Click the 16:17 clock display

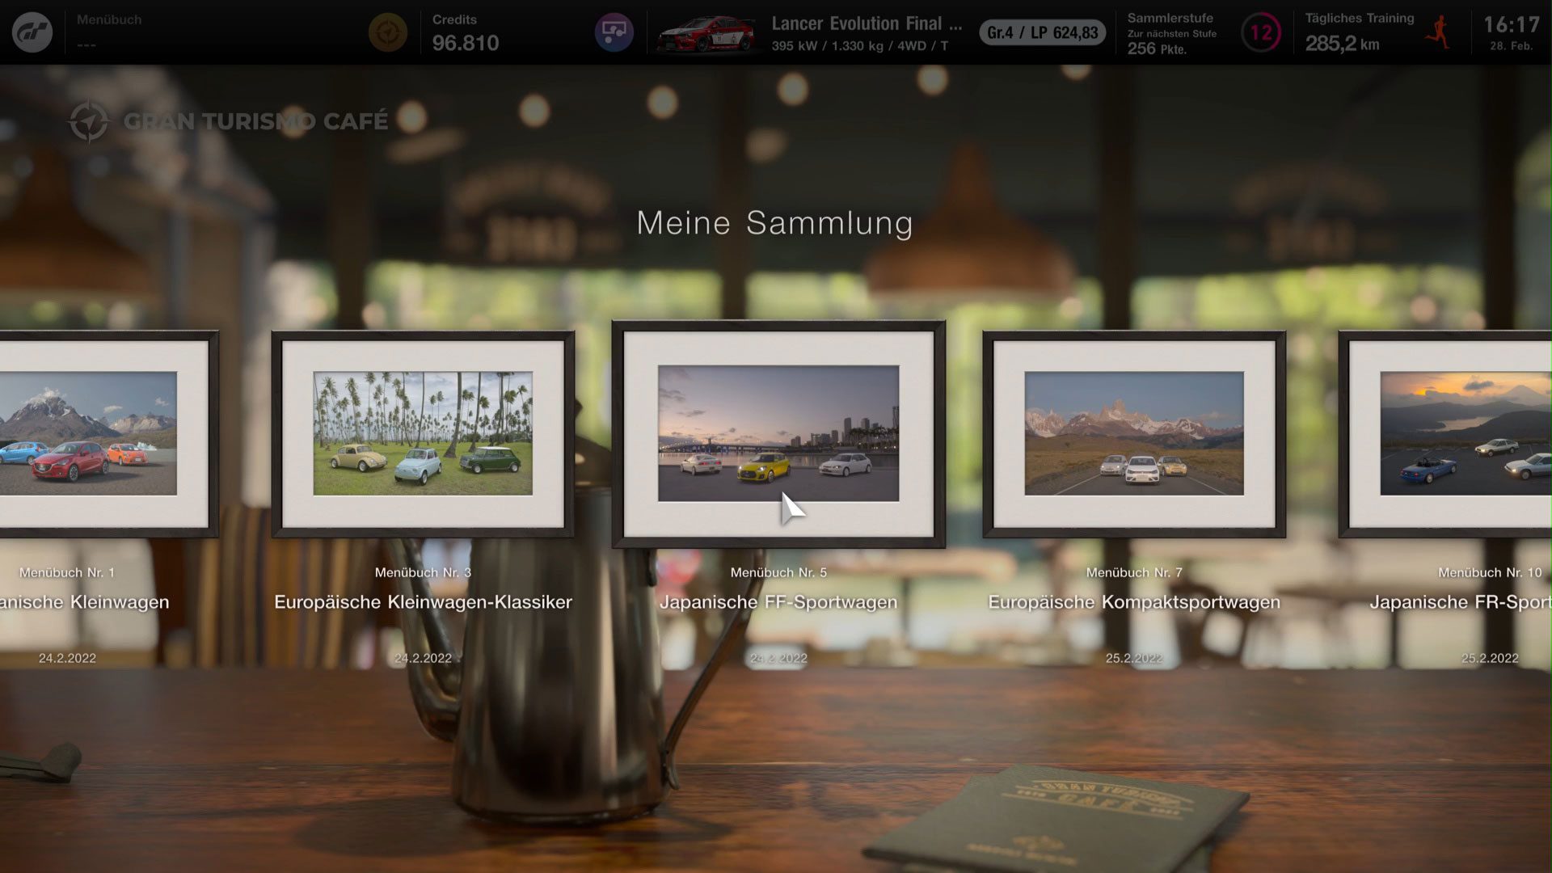click(1511, 26)
